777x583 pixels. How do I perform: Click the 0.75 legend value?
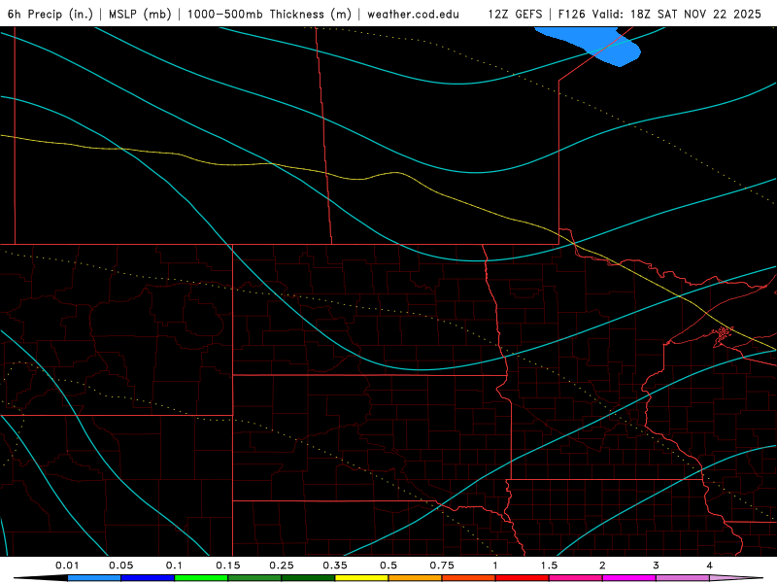(x=442, y=566)
